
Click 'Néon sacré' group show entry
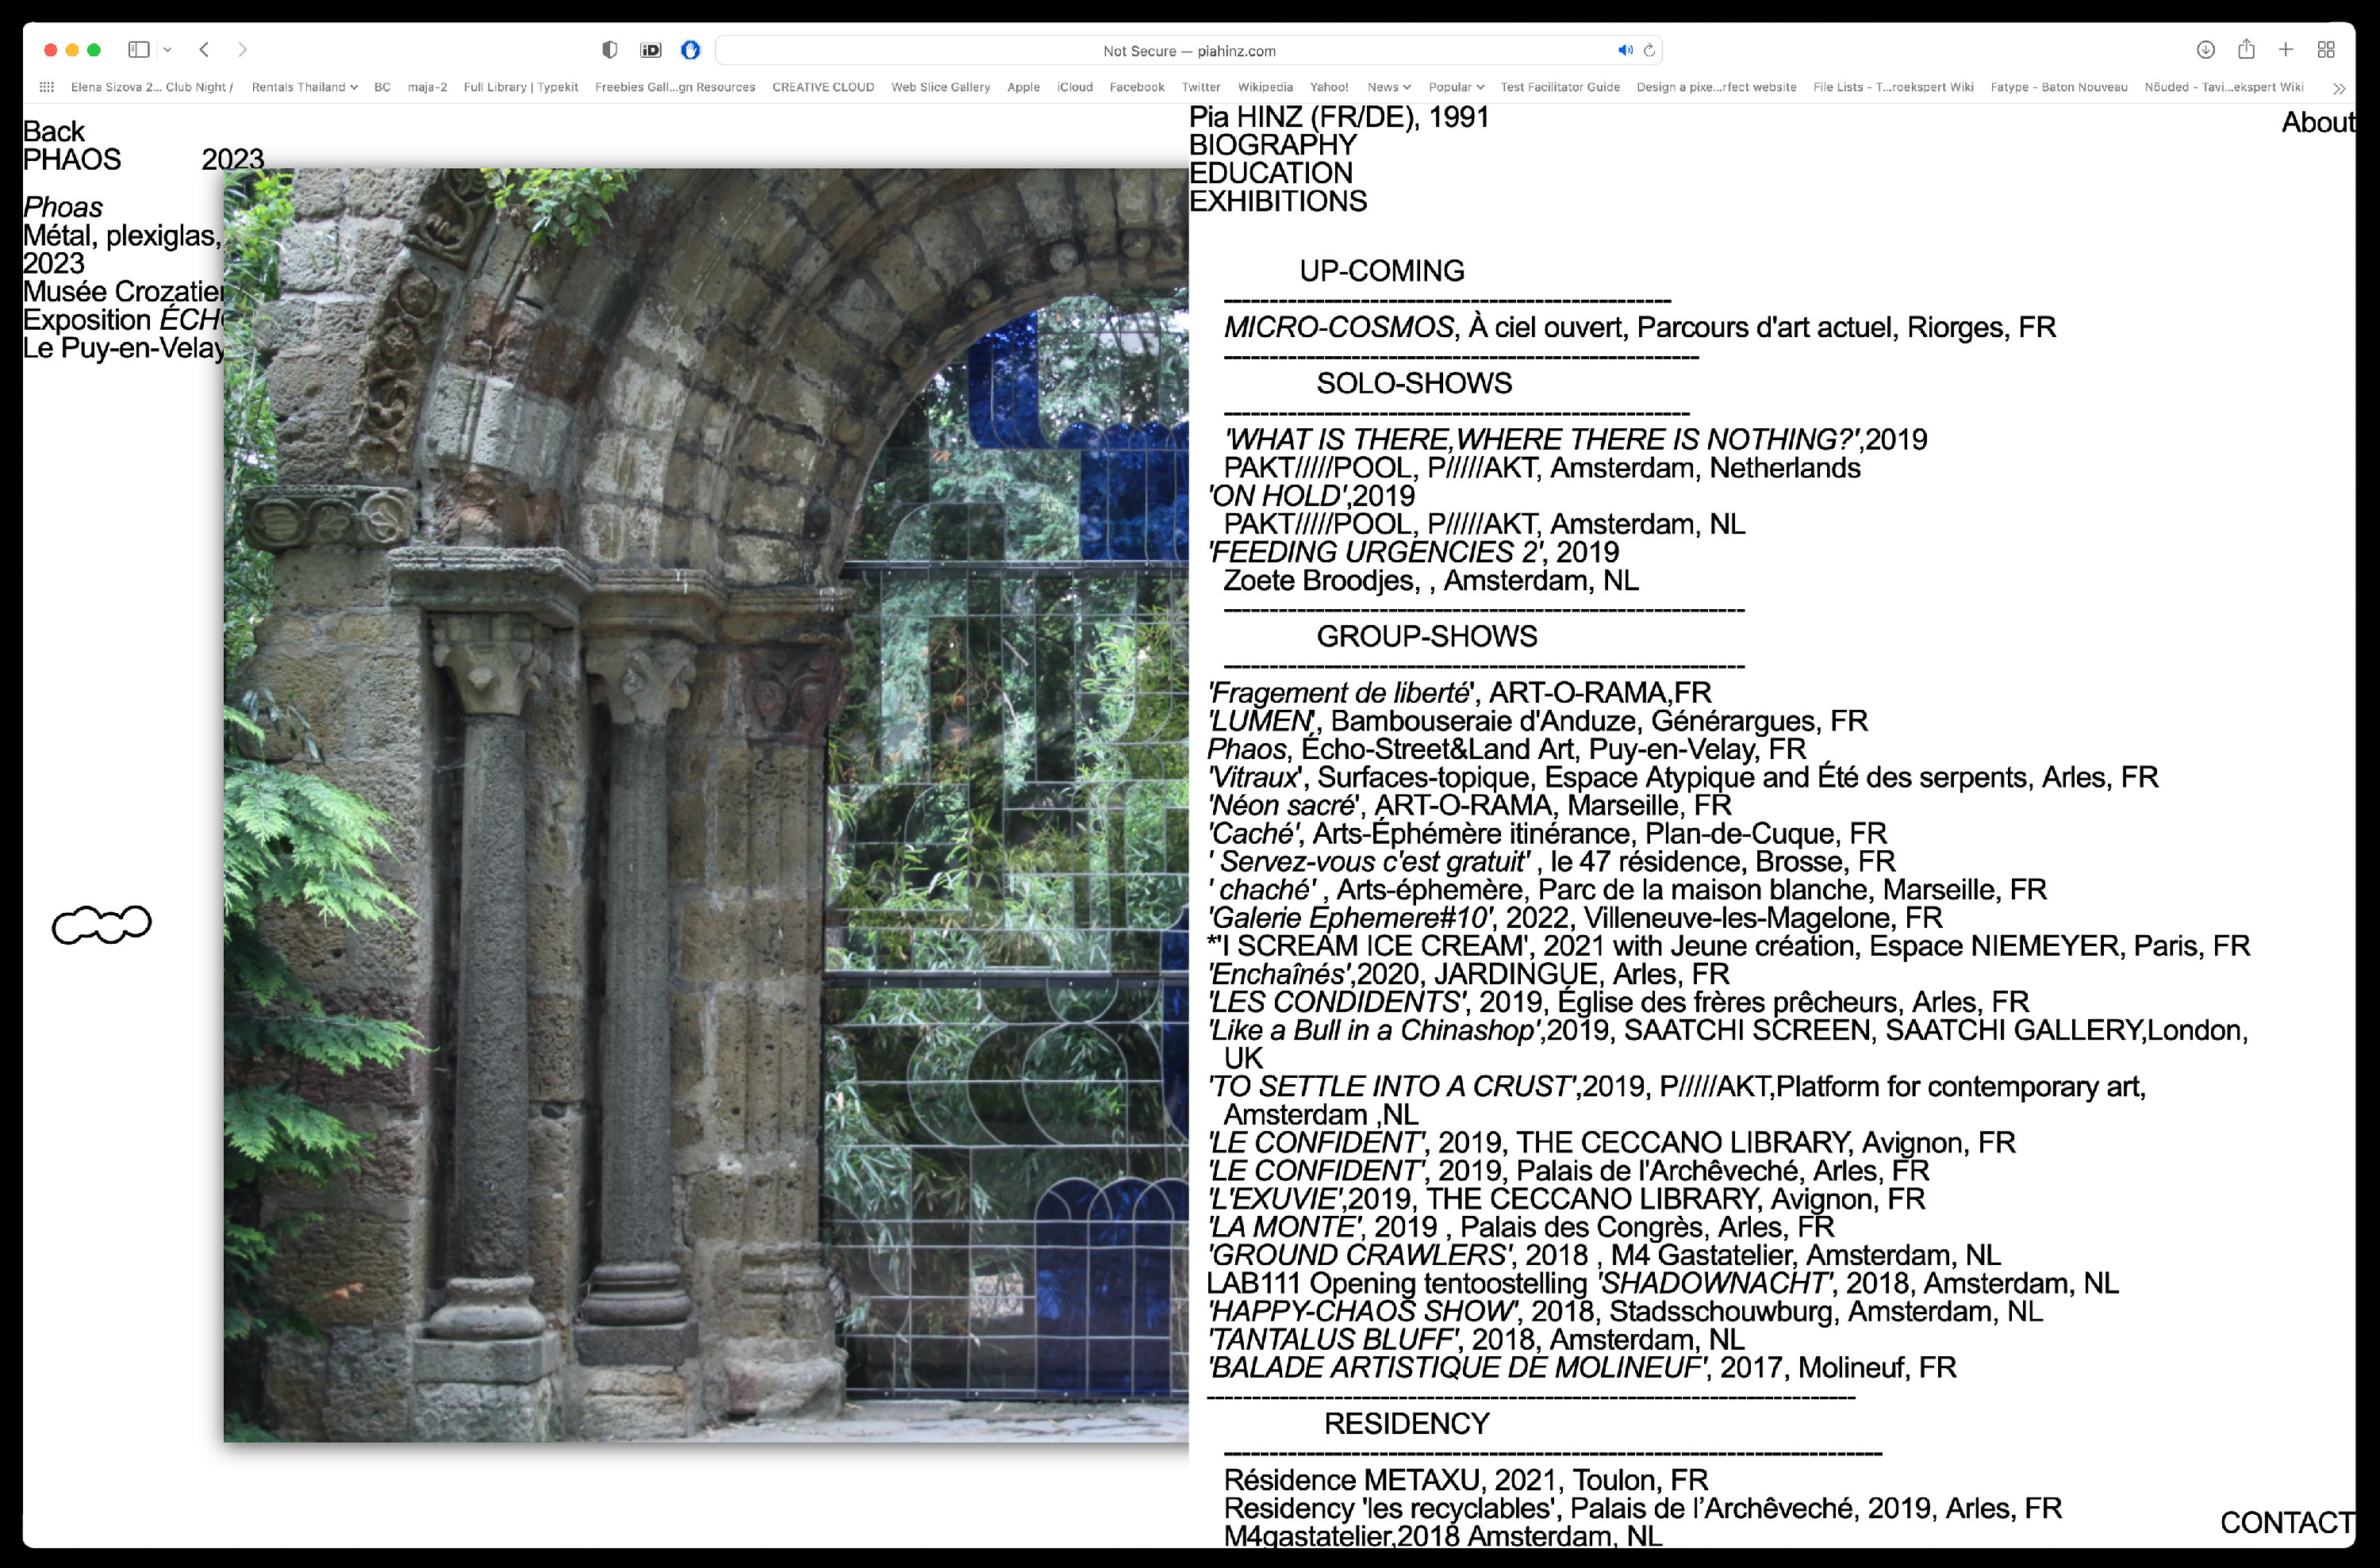point(1469,805)
